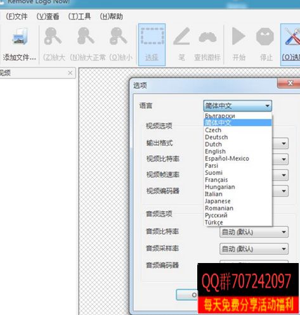Image resolution: width=300 pixels, height=315 pixels.
Task: Click the Zoom In (放大) magnifier icon
Action: pyautogui.click(x=53, y=36)
